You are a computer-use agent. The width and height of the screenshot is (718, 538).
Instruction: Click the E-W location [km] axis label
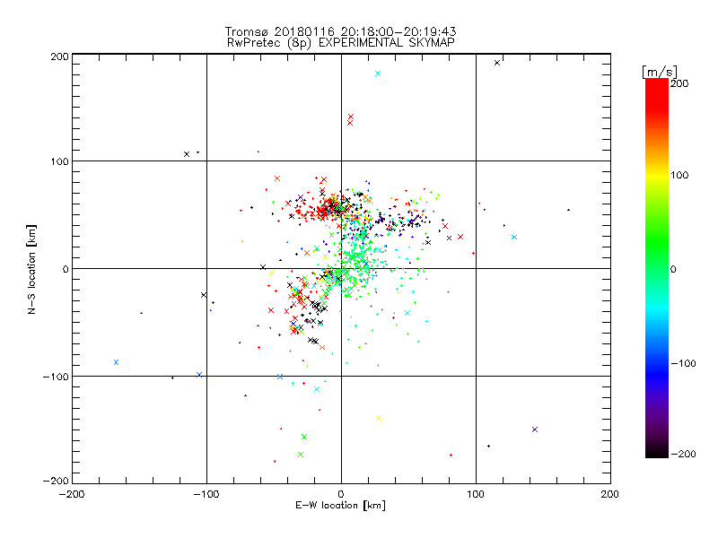(341, 506)
